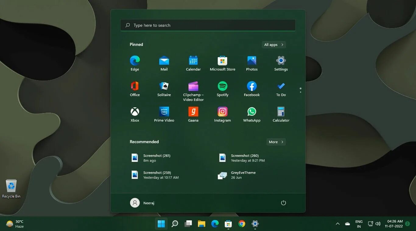Open the 04:26 AM clock and date

[394, 224]
